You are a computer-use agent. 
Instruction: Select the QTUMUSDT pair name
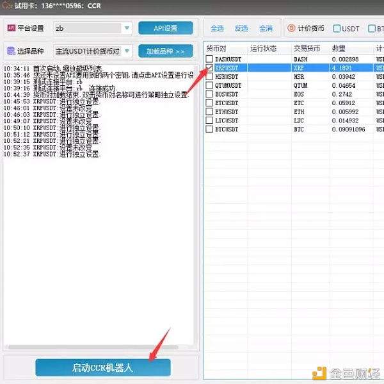tap(228, 85)
